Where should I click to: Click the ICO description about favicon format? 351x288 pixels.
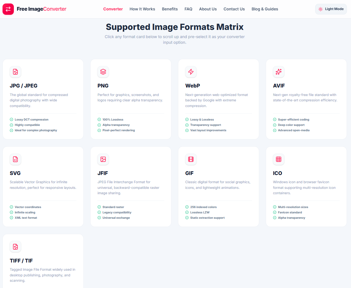point(304,188)
